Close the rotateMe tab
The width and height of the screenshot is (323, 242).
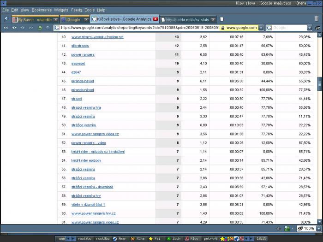56,19
